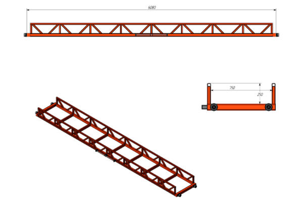The width and height of the screenshot is (303, 202).
Task: Select the 750 width dimension text
Action: pyautogui.click(x=232, y=88)
